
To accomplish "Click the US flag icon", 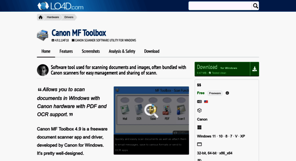I will (x=206, y=102).
